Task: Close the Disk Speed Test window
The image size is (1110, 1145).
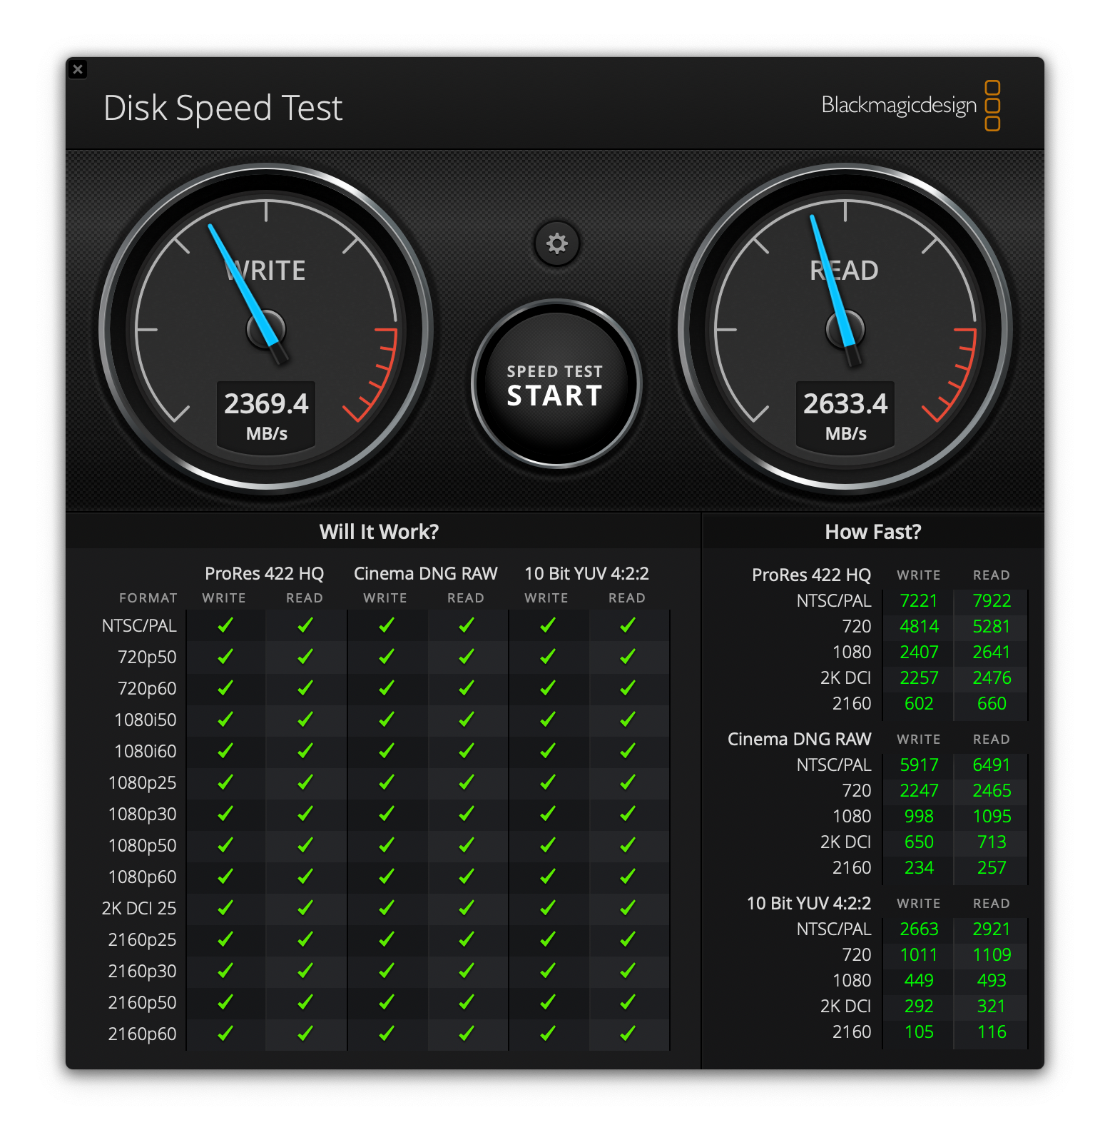Action: click(78, 69)
